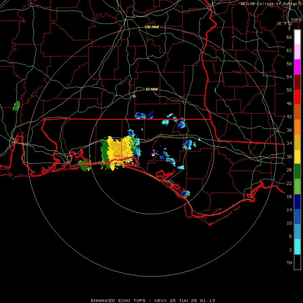Click the 22 legend value
The height and width of the screenshot is (303, 303).
click(x=289, y=183)
